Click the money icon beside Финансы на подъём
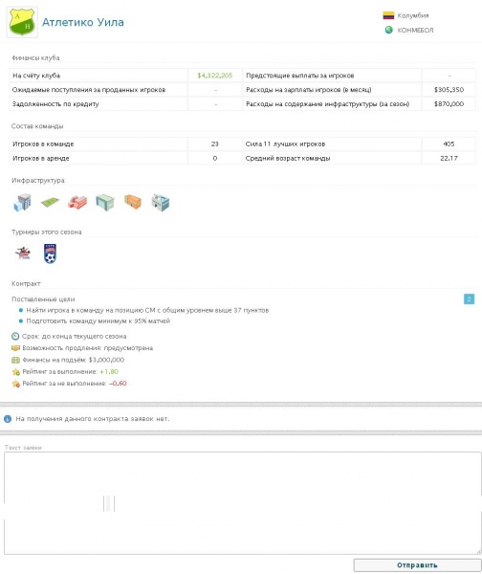This screenshot has height=574, width=482. tap(15, 360)
